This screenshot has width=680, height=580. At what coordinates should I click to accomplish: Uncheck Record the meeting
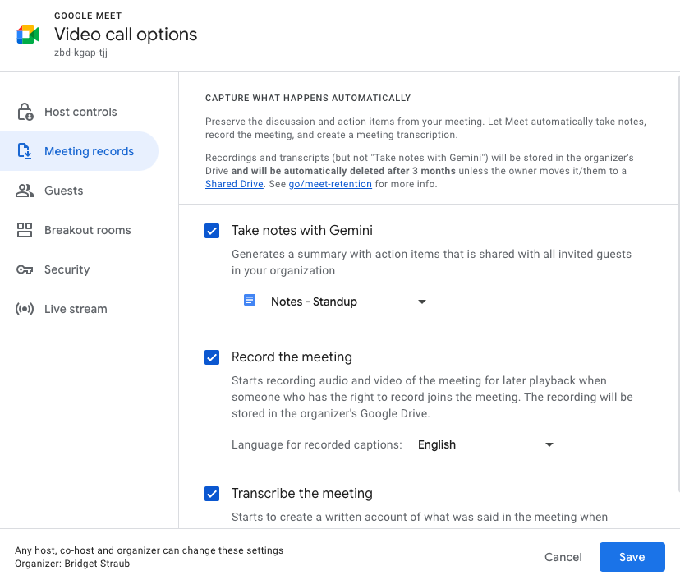tap(212, 357)
